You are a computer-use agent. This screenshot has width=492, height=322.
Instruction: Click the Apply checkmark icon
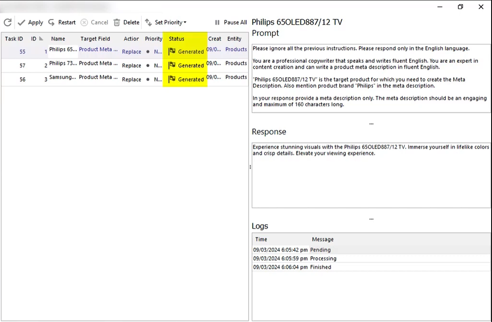click(22, 22)
